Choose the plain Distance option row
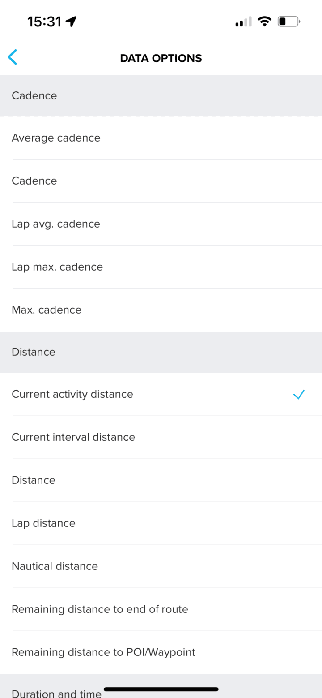Screen dimensions: 322x698 [x=34, y=480]
